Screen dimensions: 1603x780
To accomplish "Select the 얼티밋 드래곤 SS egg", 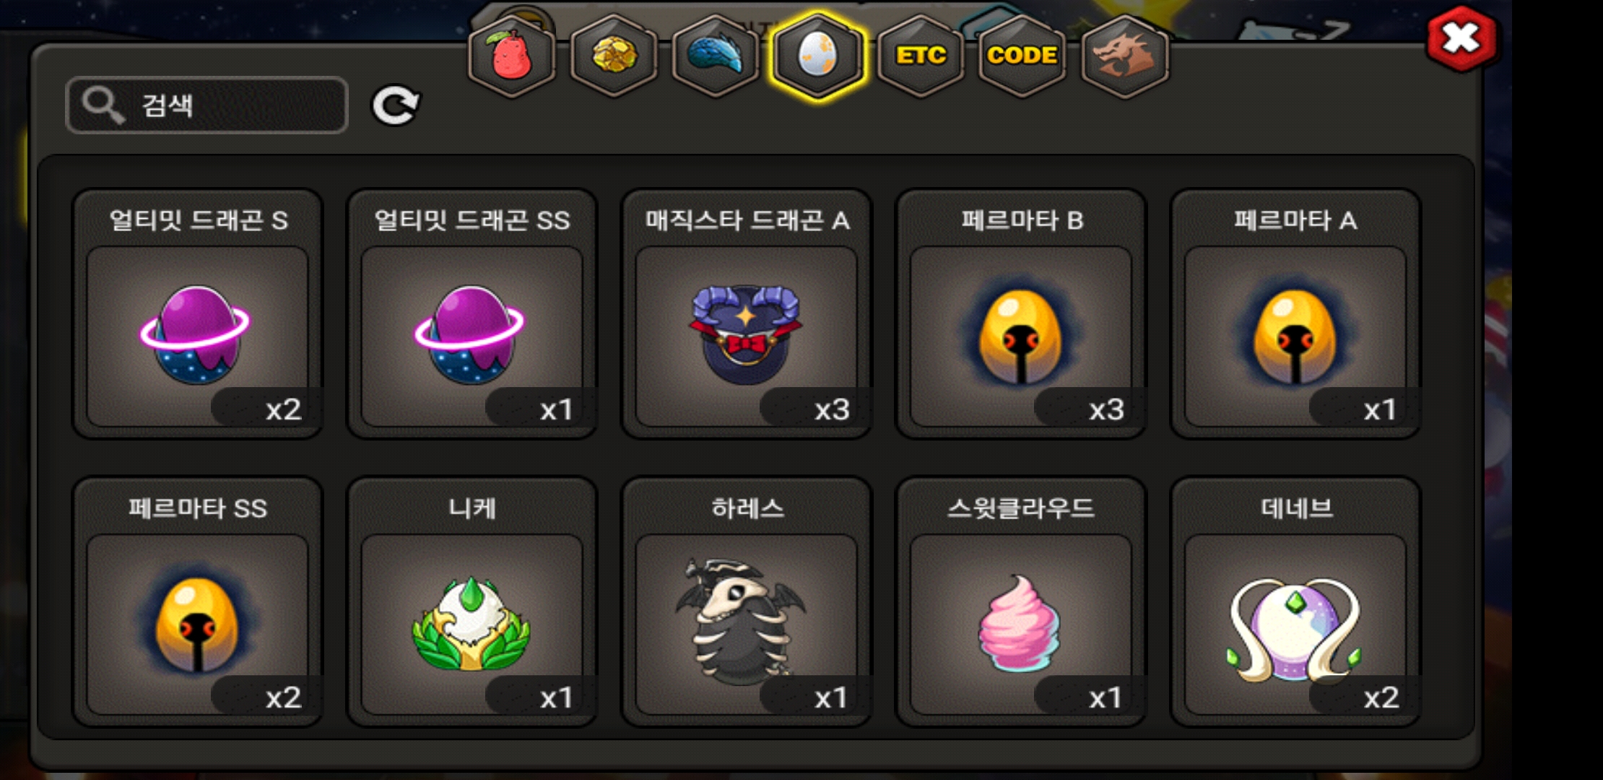I will coord(472,314).
